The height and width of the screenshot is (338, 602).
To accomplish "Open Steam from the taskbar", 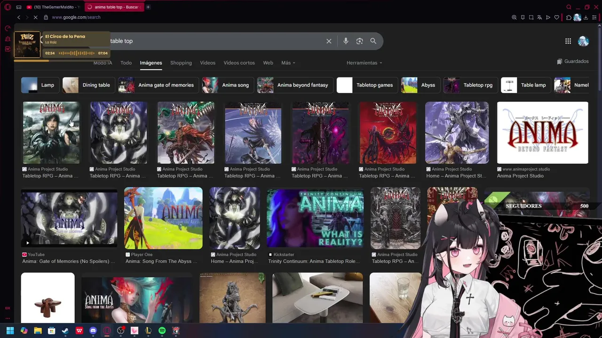I will click(x=65, y=330).
